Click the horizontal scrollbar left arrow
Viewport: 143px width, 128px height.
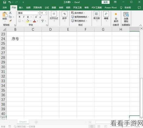pos(90,122)
